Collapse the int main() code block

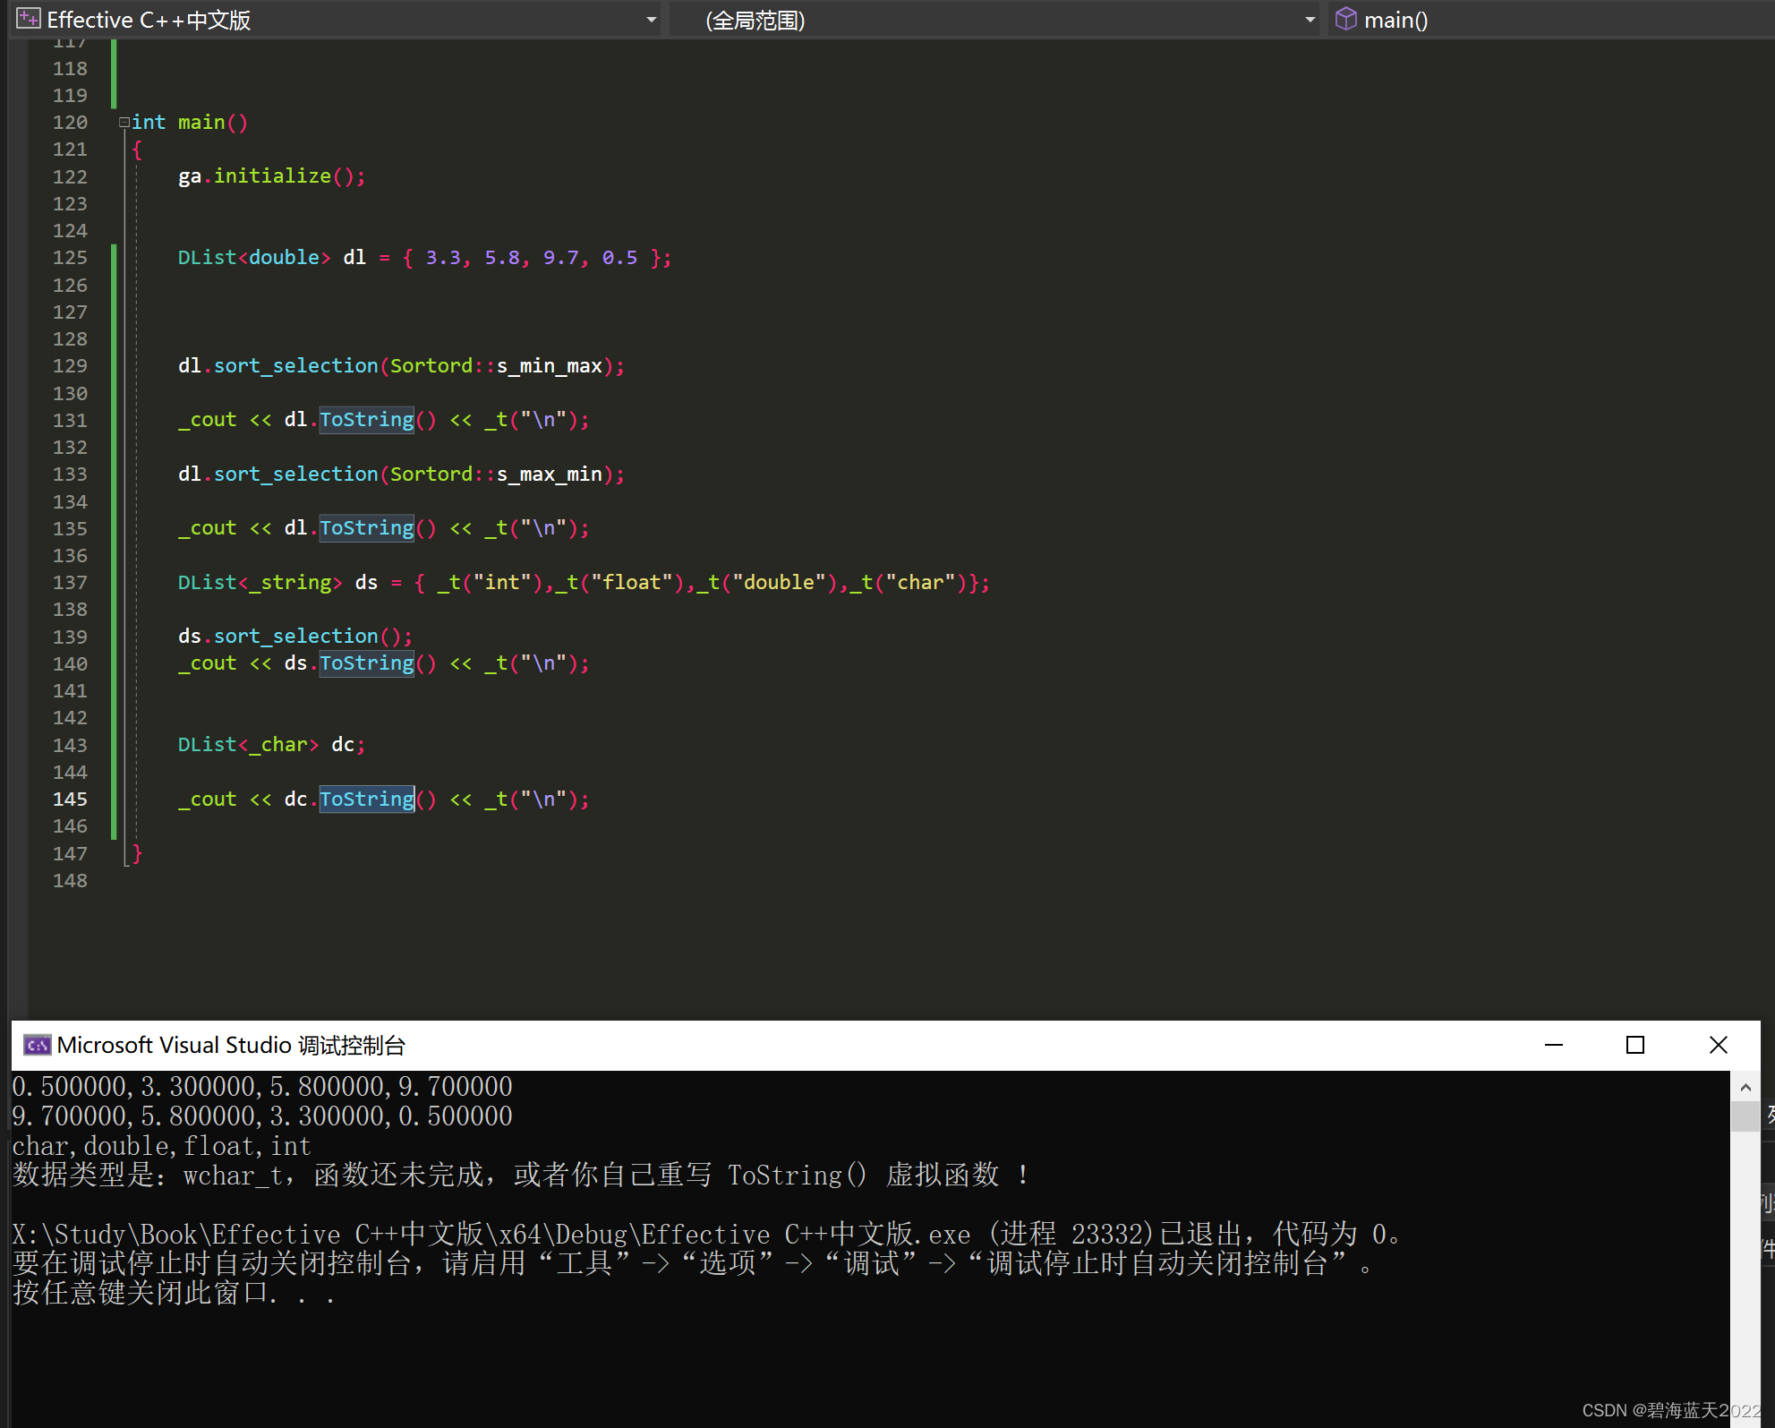(124, 122)
